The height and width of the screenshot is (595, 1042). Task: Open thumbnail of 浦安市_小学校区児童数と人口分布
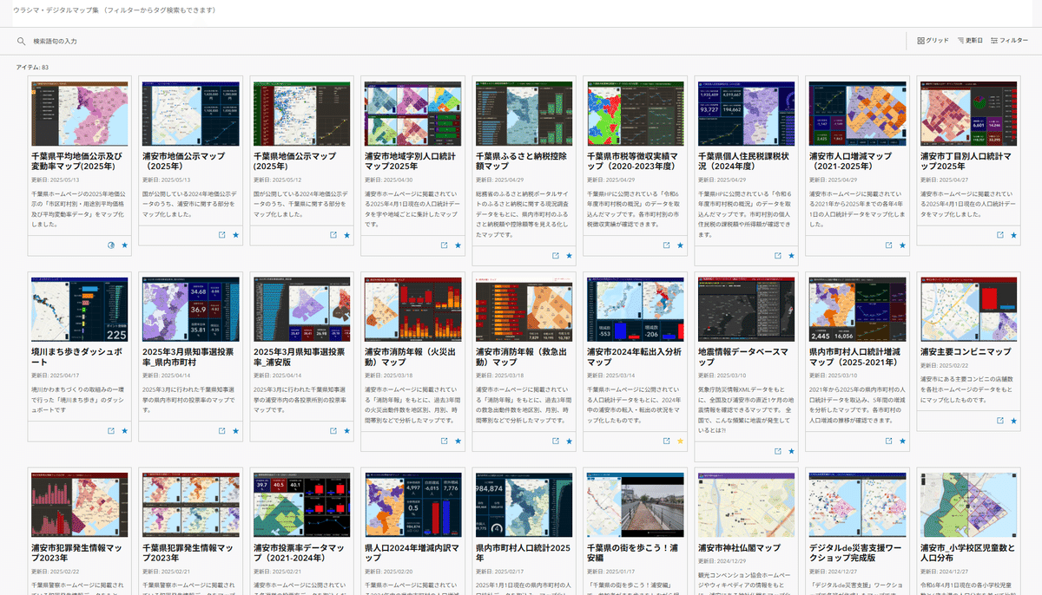pos(969,505)
